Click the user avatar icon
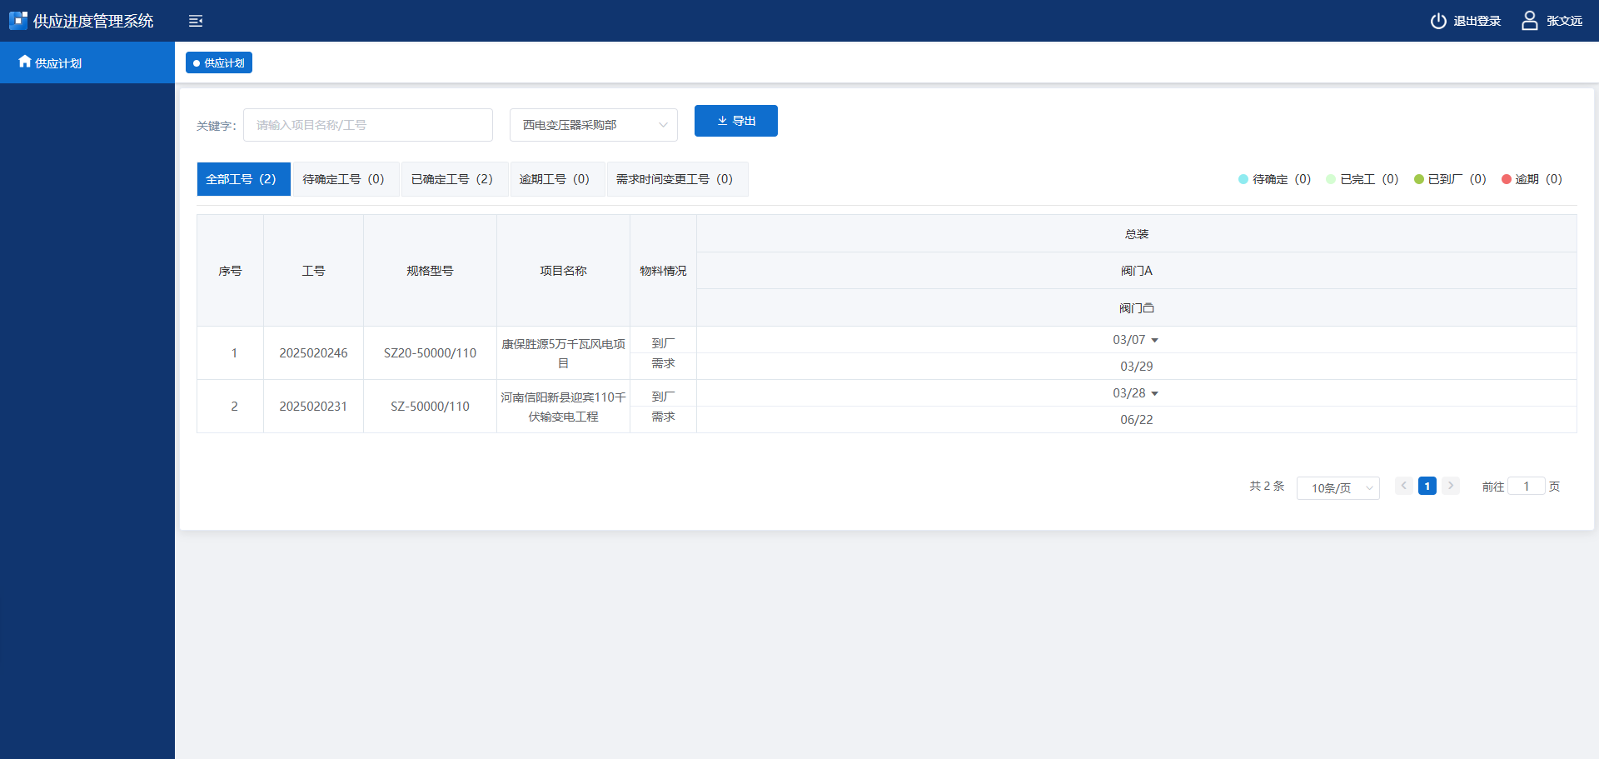Screen dimensions: 1599x759 [x=1530, y=20]
